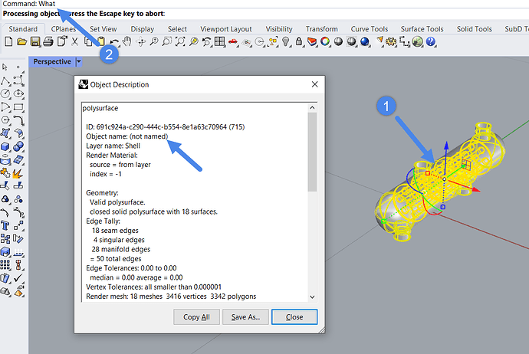Open the Viewport Layout tab
529x354 pixels.
click(x=227, y=29)
